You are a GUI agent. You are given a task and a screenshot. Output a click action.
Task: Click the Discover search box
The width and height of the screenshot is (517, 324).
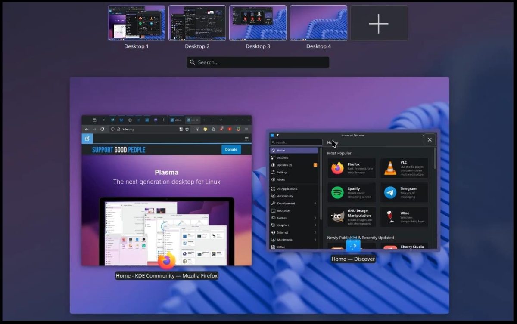tap(296, 142)
